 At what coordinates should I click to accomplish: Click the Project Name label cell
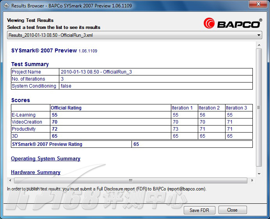click(35, 72)
